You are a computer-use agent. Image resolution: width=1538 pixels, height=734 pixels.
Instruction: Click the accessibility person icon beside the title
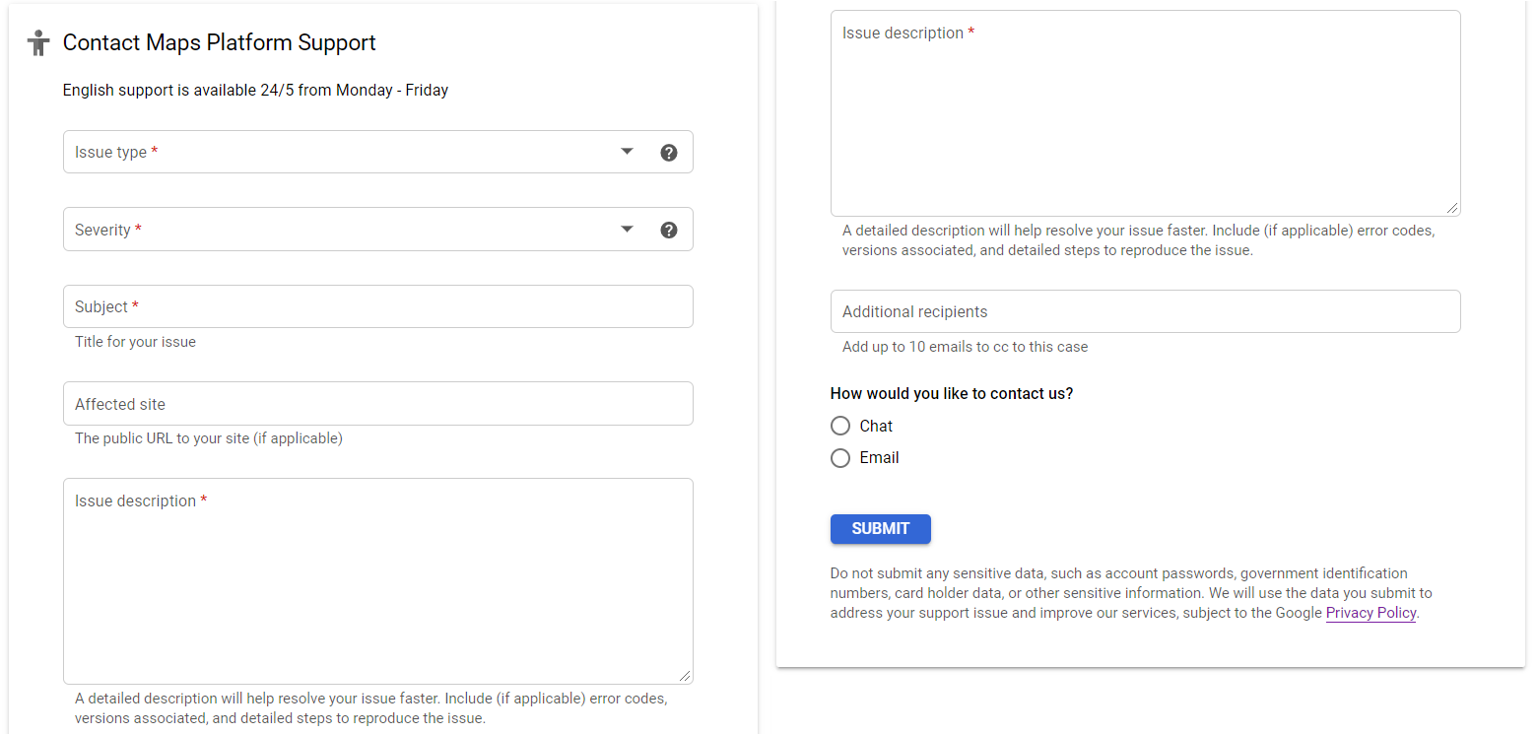[38, 42]
